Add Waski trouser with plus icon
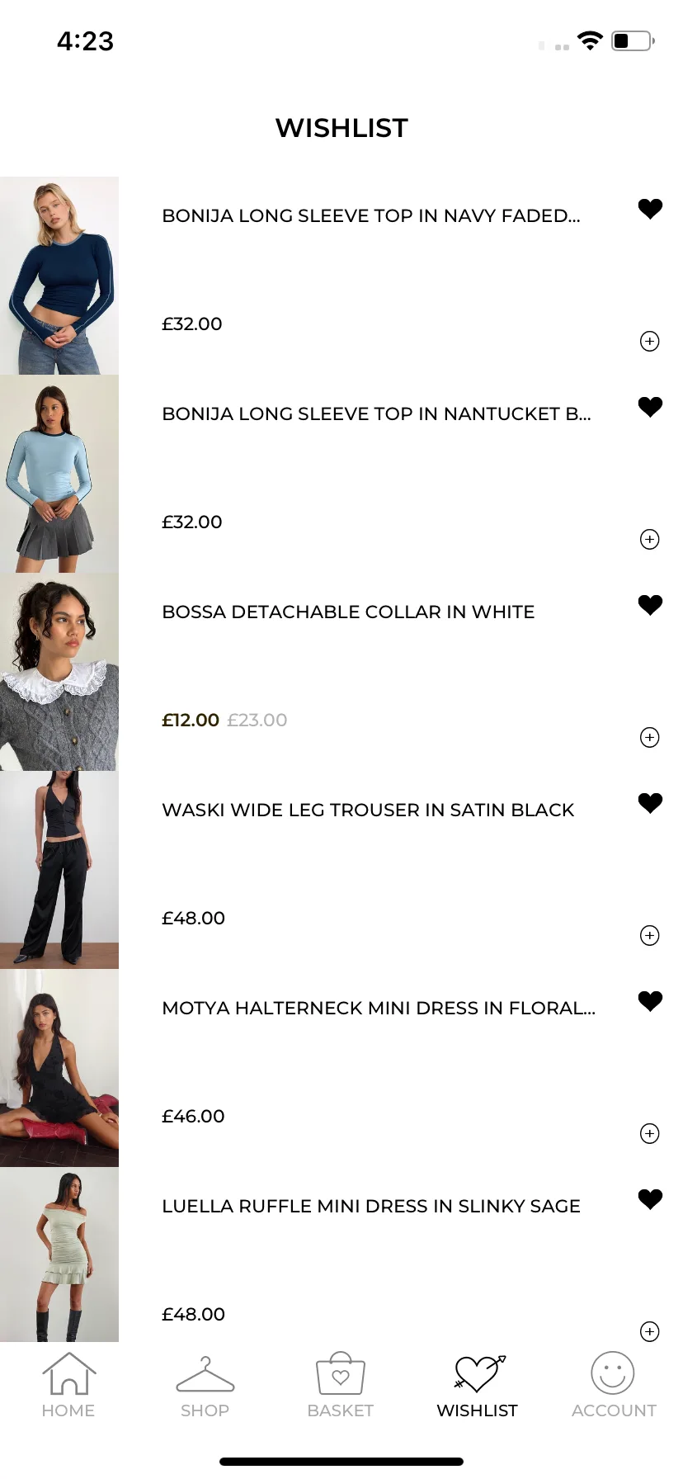The image size is (683, 1479). [x=650, y=935]
